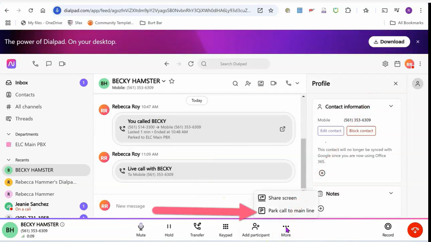Put the call on Hold
The width and height of the screenshot is (431, 242).
(x=169, y=230)
